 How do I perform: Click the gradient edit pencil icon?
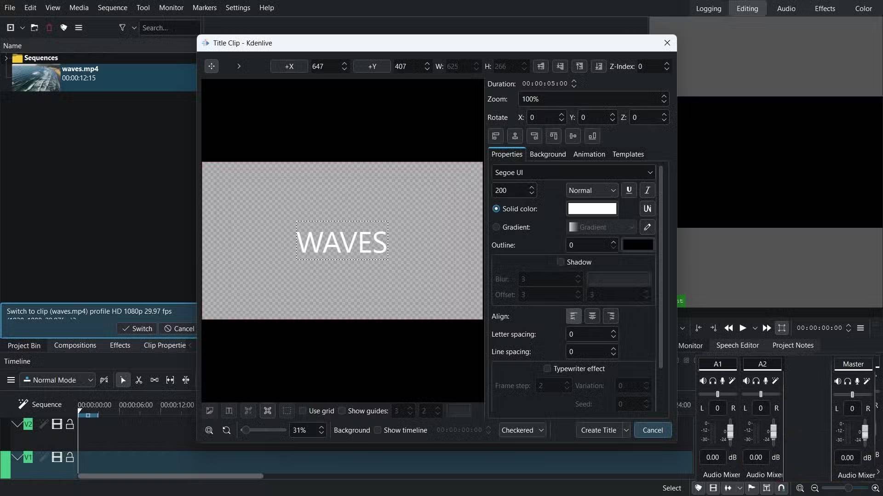[647, 227]
